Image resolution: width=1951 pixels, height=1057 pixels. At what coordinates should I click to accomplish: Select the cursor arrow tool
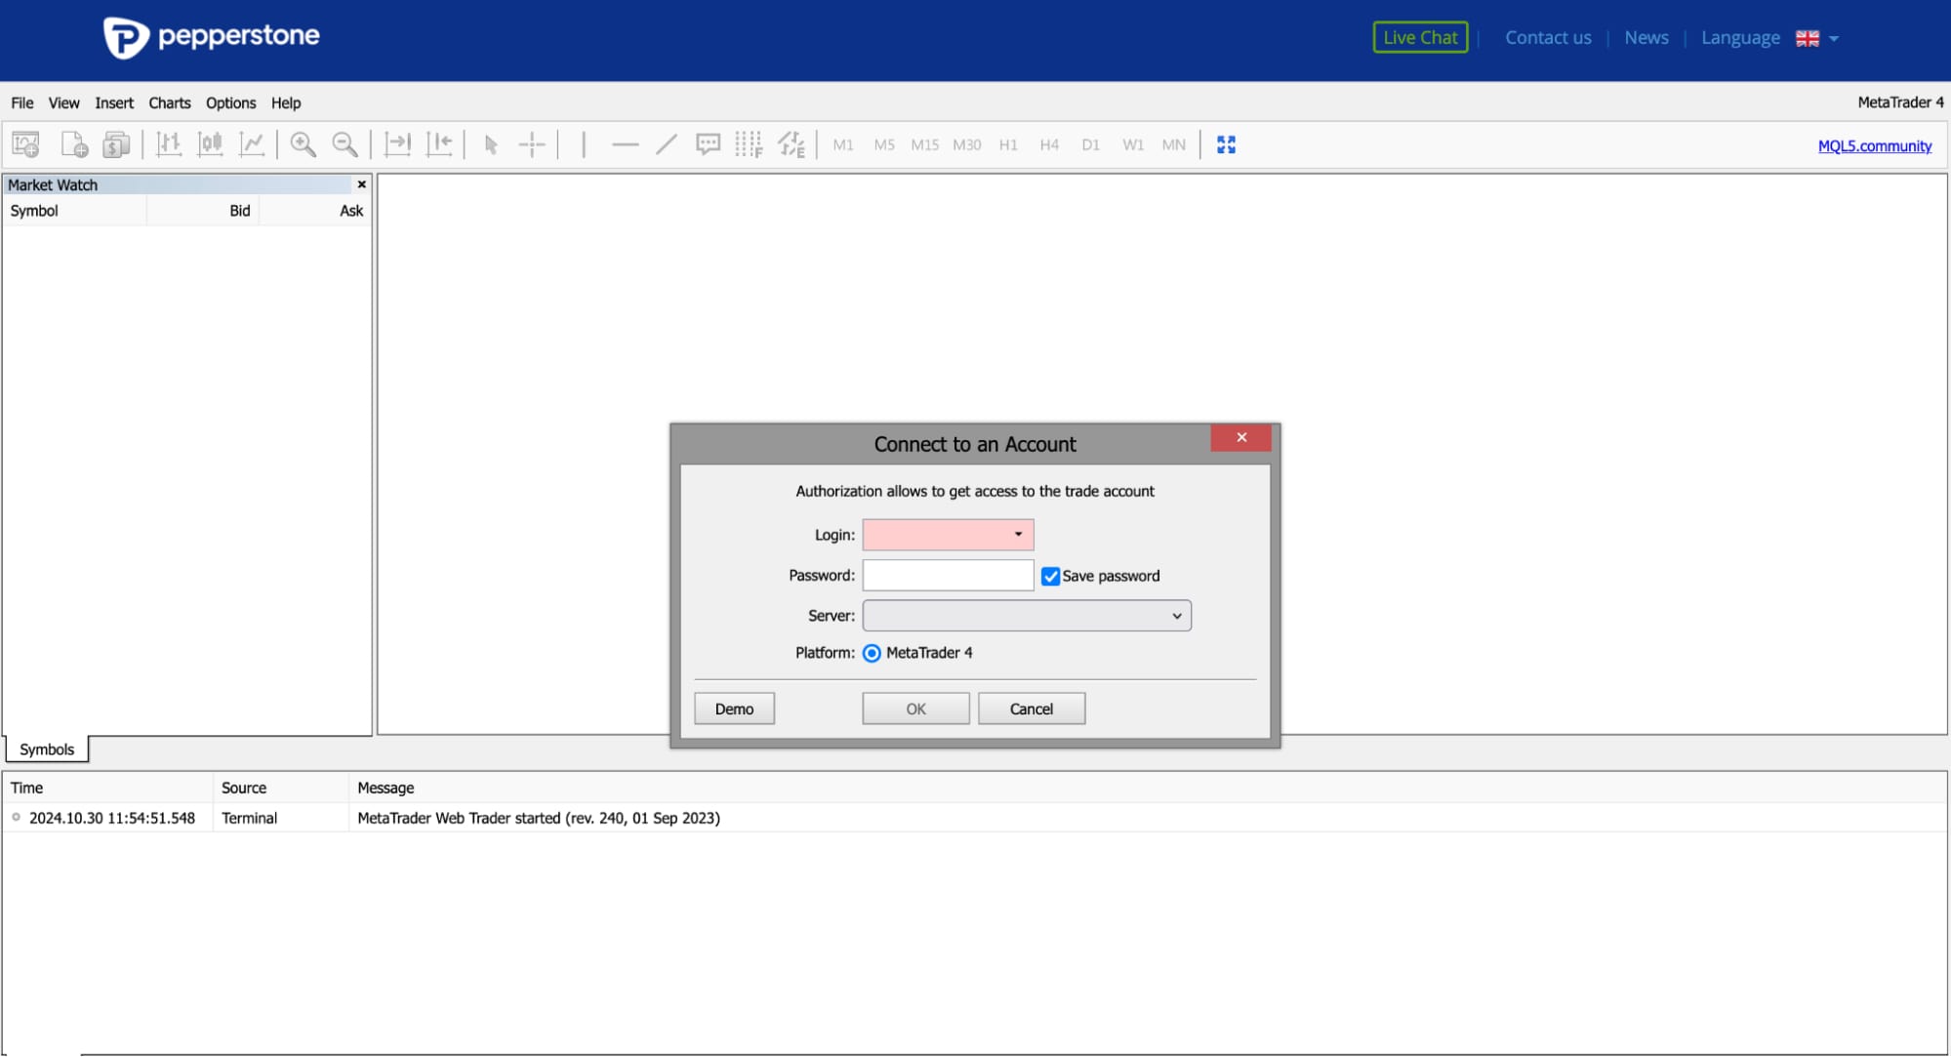(491, 144)
